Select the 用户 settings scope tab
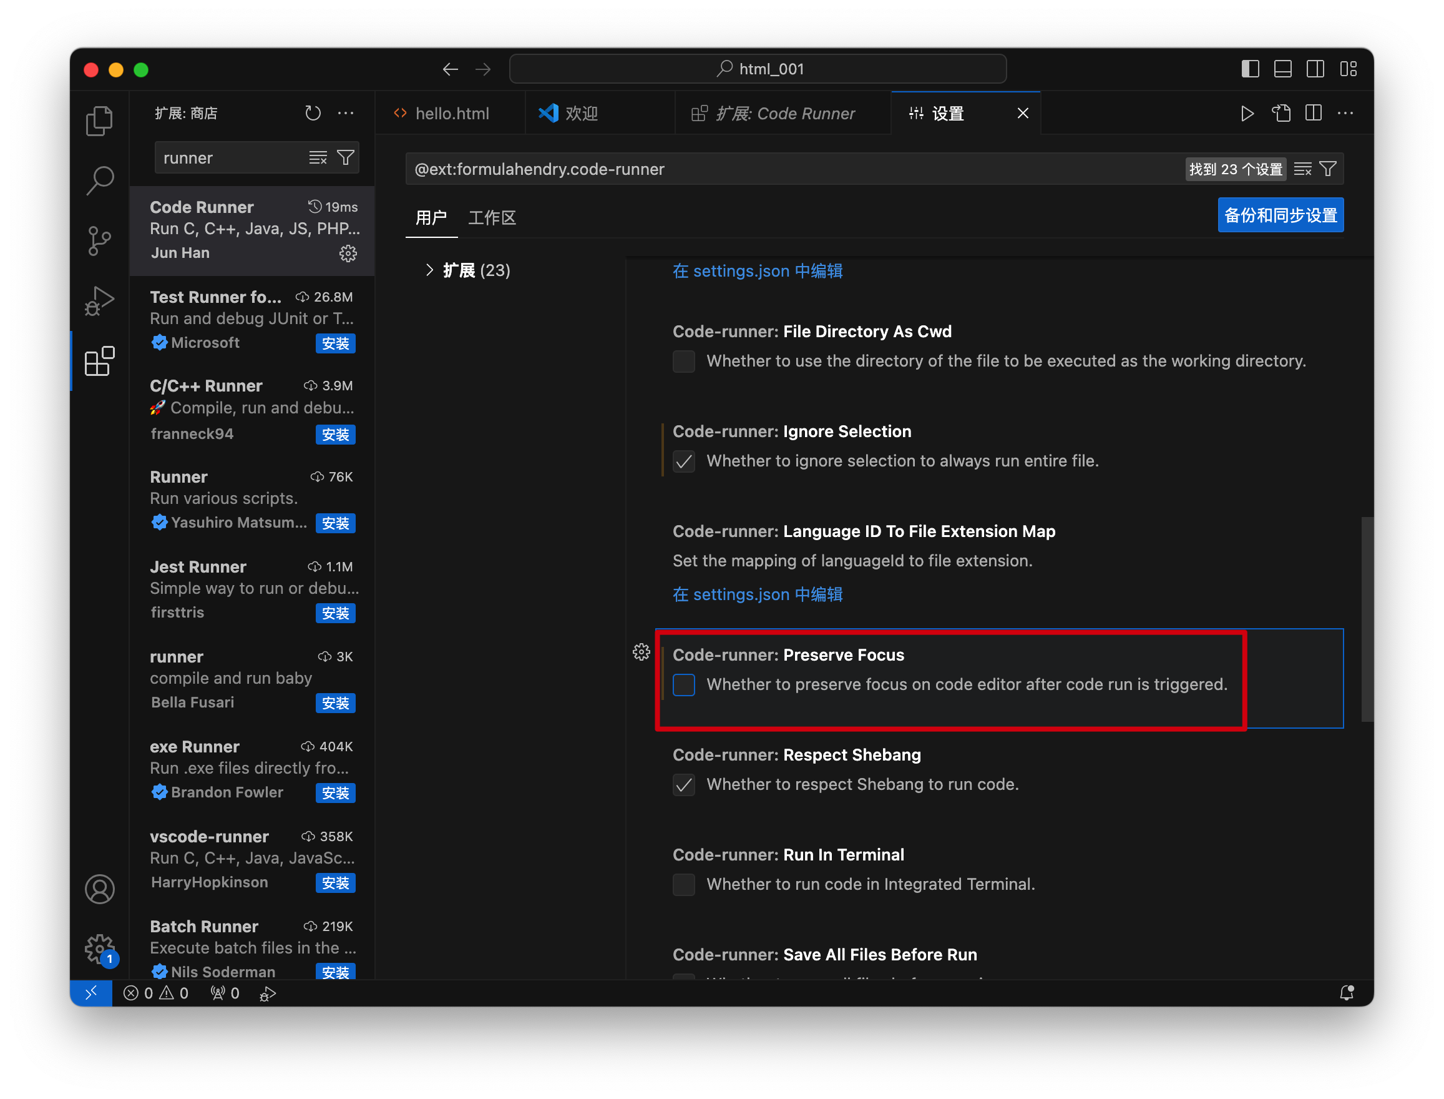Viewport: 1444px width, 1099px height. point(431,218)
